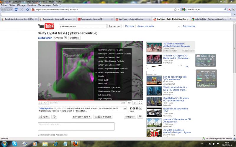Screen dimensions: 236x147
Task: Open the 'Enregistrer dans' dropdown
Action: [x=82, y=117]
